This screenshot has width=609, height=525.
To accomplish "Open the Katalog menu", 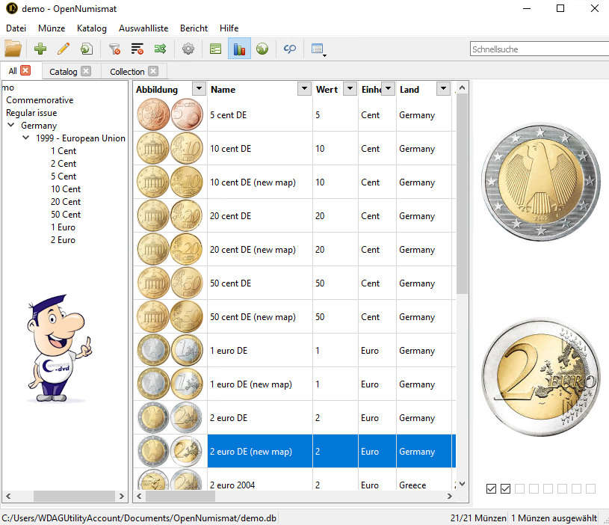I will click(91, 28).
